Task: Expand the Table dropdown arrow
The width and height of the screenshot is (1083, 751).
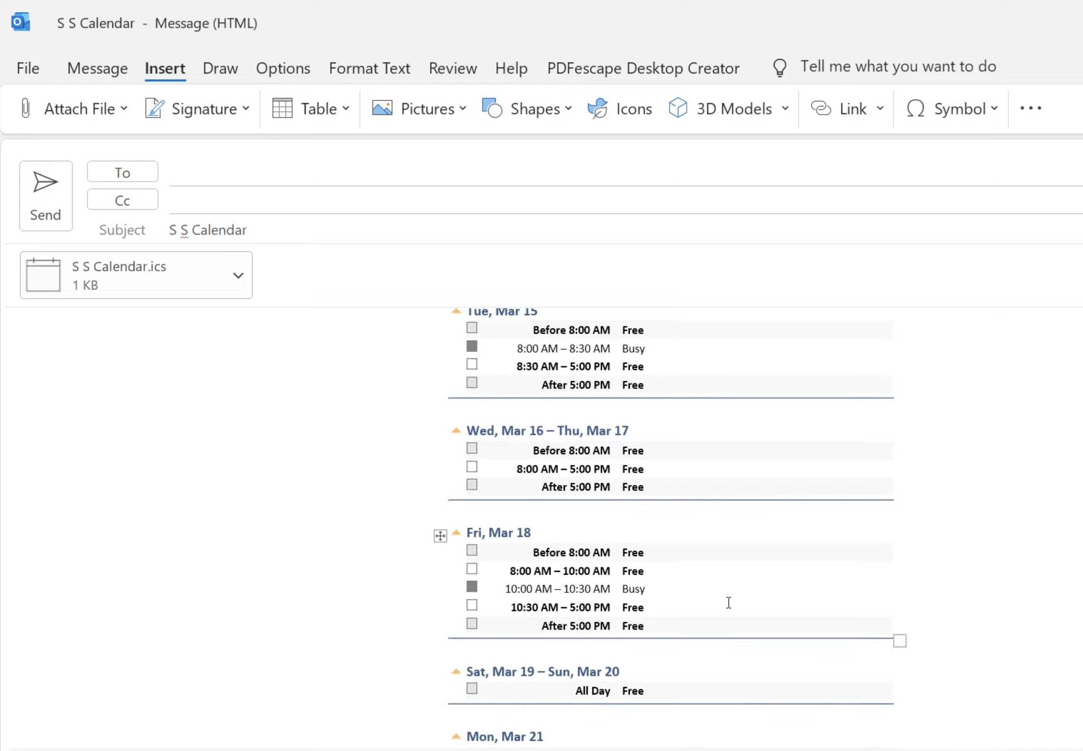Action: point(346,108)
